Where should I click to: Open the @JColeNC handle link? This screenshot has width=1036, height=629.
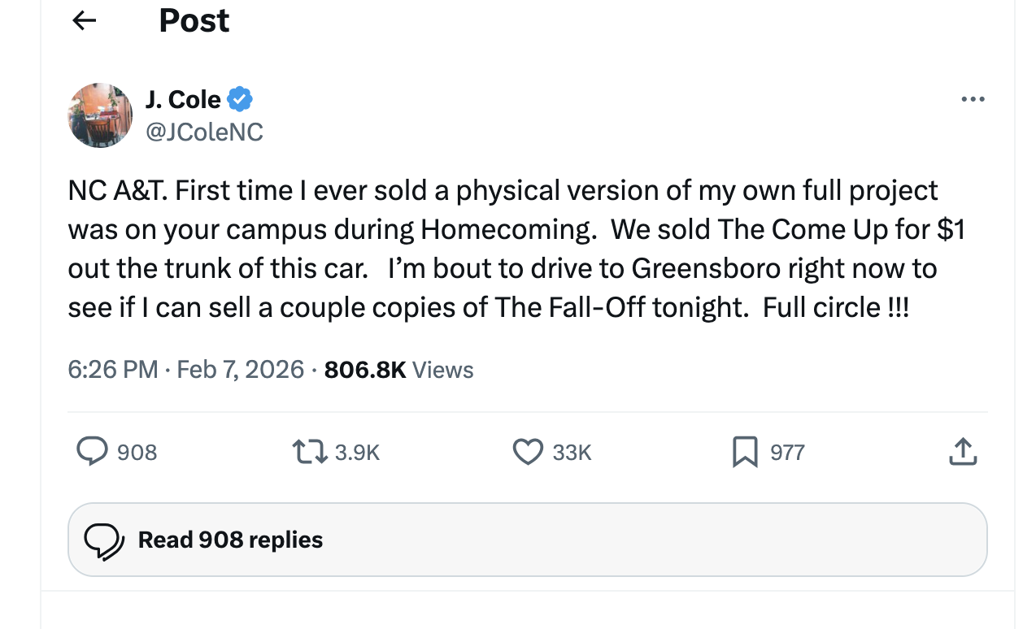(204, 132)
